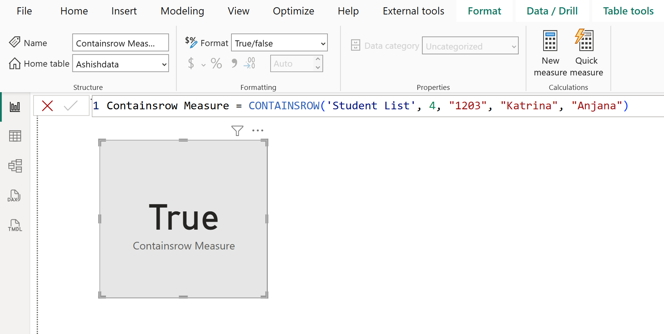Click the New measure icon
This screenshot has width=664, height=334.
pos(550,41)
